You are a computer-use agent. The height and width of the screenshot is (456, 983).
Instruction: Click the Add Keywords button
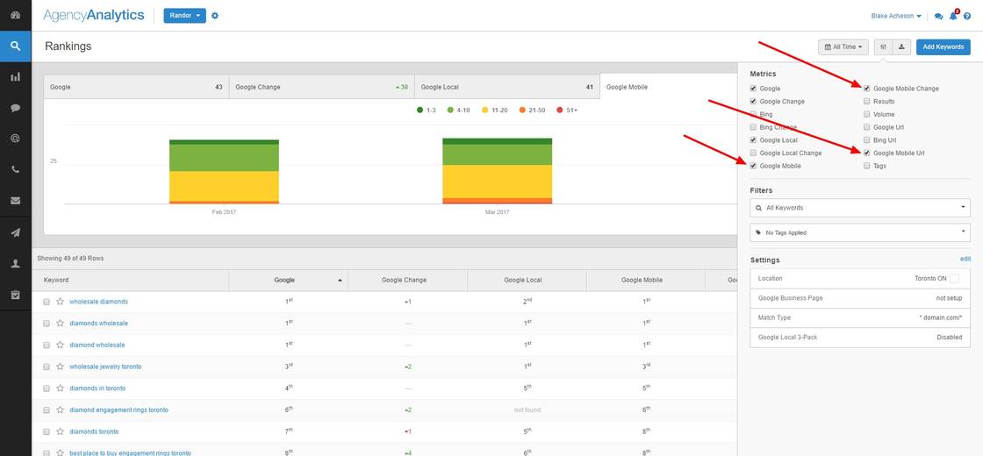[943, 47]
